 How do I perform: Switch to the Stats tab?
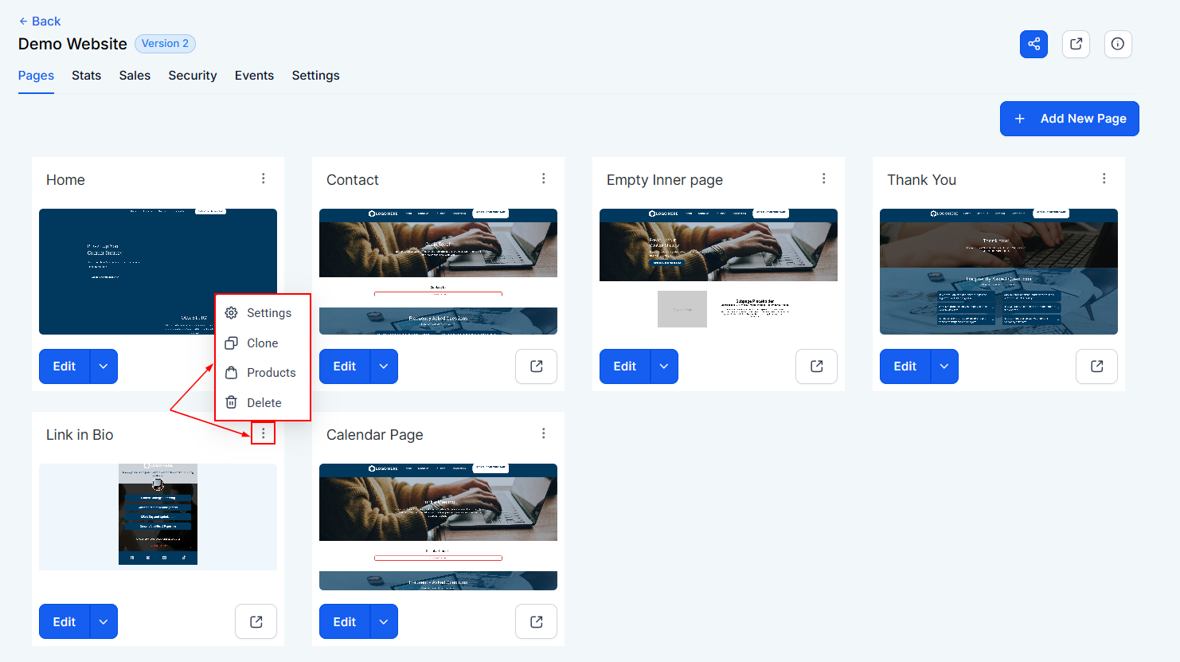point(86,76)
